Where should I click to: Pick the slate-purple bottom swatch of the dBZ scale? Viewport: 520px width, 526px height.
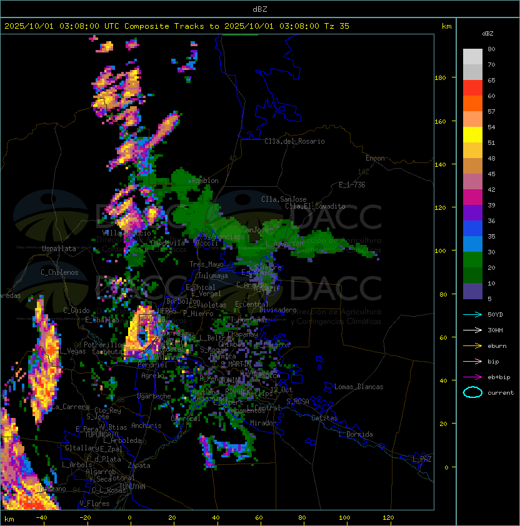tap(472, 291)
